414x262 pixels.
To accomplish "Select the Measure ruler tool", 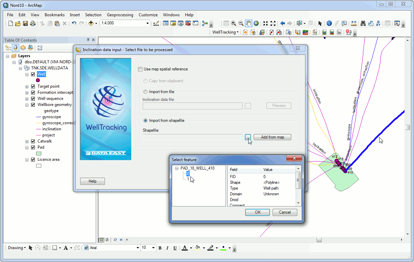I will pos(354,23).
